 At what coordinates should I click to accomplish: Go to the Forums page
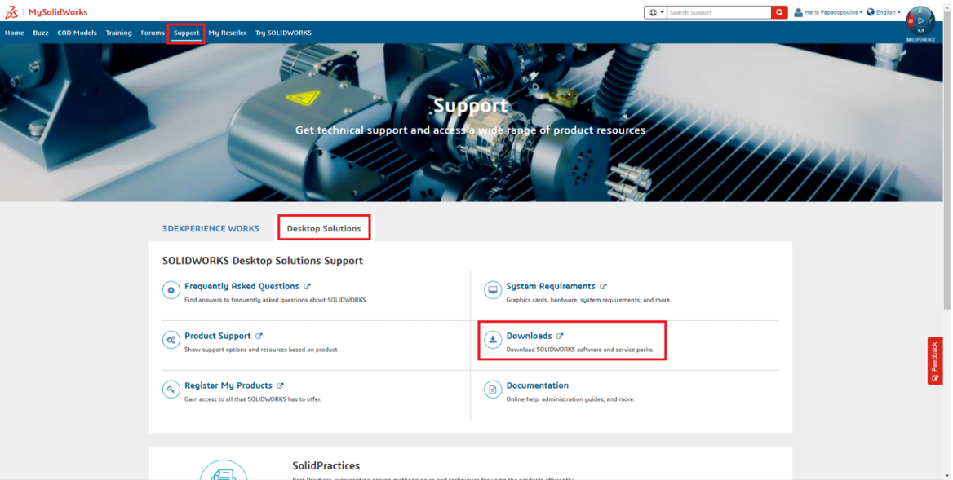152,33
